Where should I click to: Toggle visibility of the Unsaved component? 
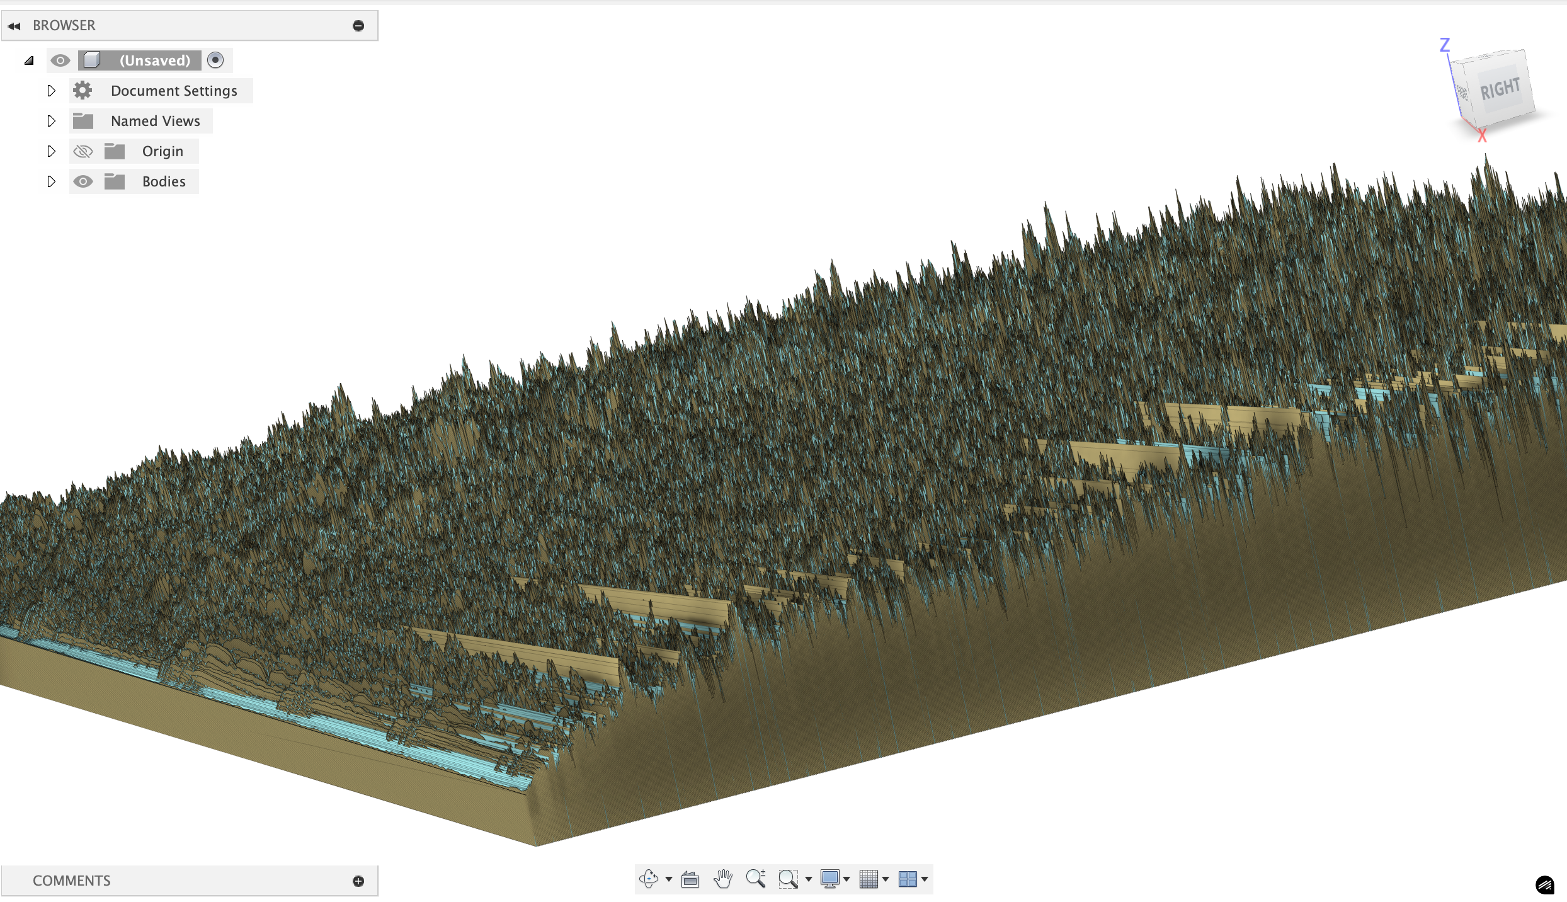pyautogui.click(x=60, y=60)
